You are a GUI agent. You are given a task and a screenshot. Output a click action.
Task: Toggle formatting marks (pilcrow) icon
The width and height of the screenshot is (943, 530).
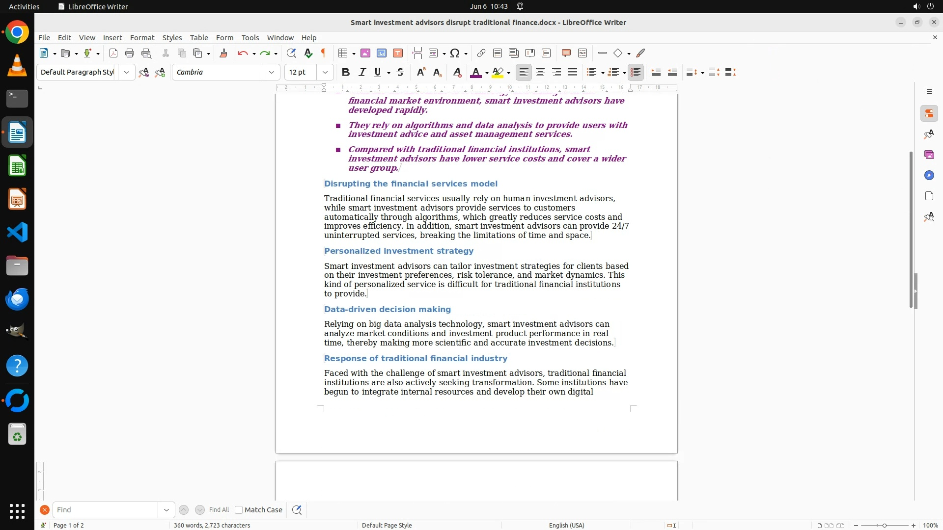tap(324, 53)
